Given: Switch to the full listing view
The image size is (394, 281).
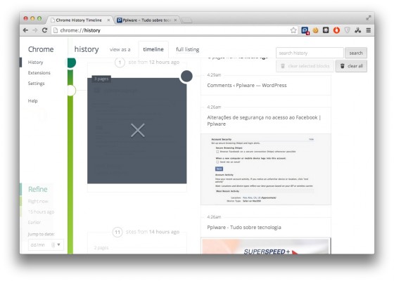Looking at the screenshot, I should pos(188,49).
